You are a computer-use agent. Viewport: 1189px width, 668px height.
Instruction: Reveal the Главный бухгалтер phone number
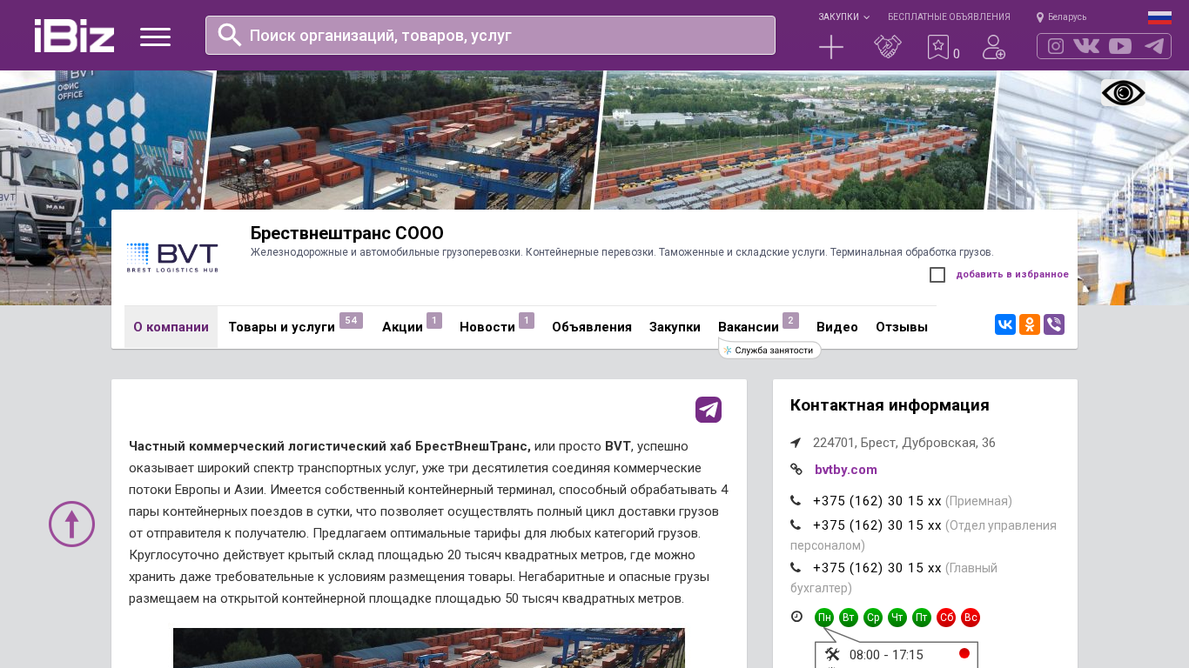877,568
